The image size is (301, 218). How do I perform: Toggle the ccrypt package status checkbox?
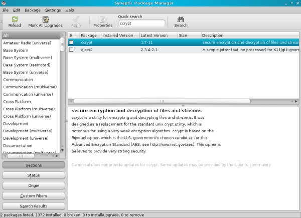71,43
